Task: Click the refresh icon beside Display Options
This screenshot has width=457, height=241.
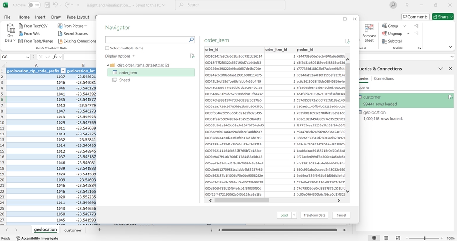Action: 192,56
